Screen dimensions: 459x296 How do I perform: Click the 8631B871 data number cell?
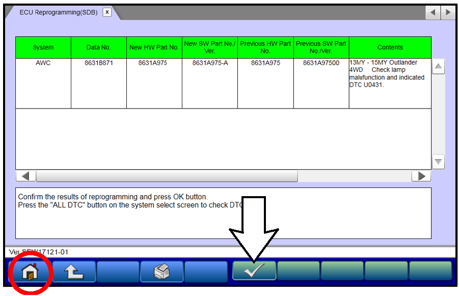point(98,63)
